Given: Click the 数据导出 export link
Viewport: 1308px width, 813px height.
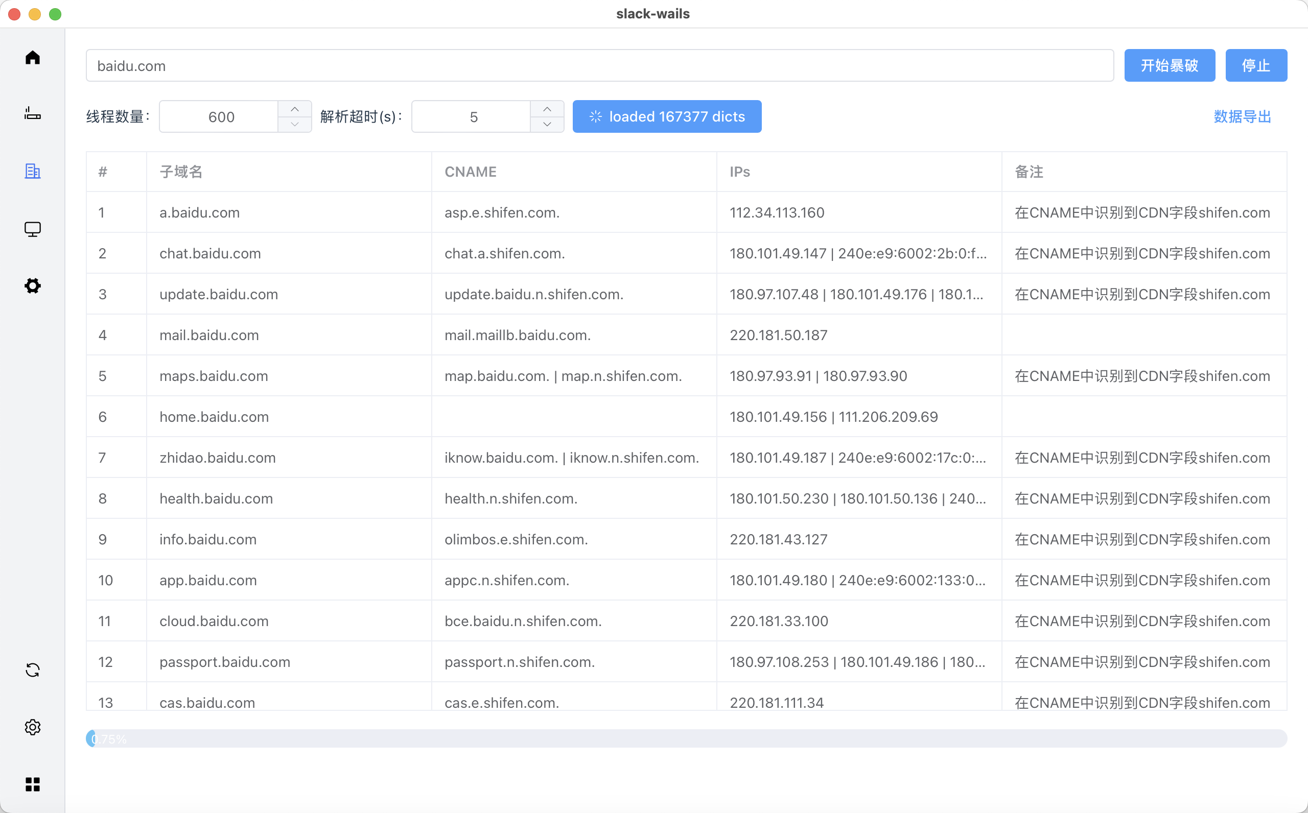Looking at the screenshot, I should [1242, 116].
